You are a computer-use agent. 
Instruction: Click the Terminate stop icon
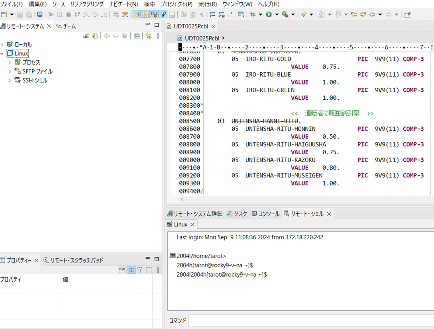point(69,14)
